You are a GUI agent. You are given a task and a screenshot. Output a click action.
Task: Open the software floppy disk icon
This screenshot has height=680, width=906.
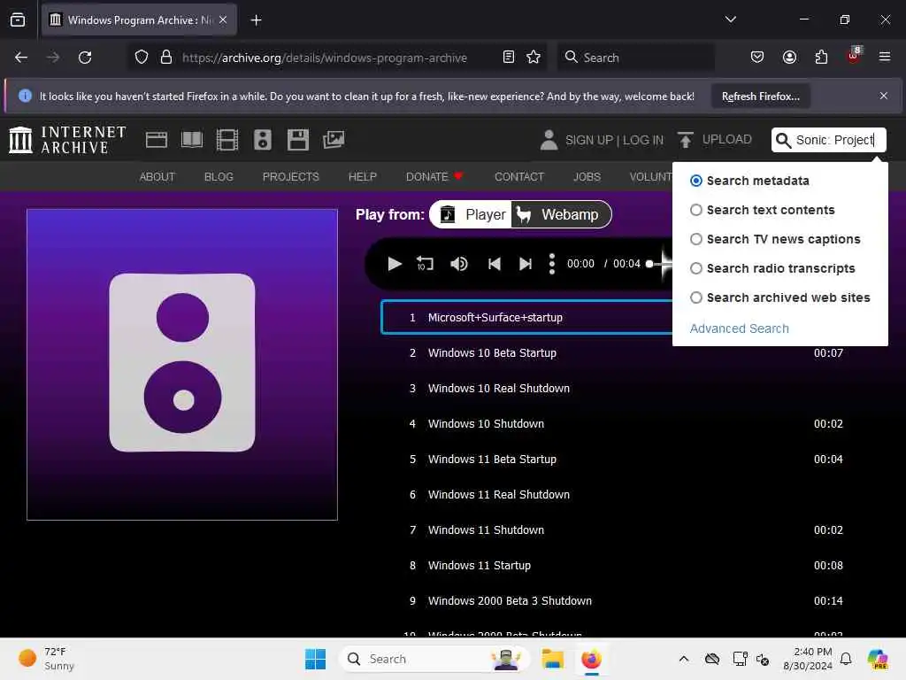coord(298,139)
